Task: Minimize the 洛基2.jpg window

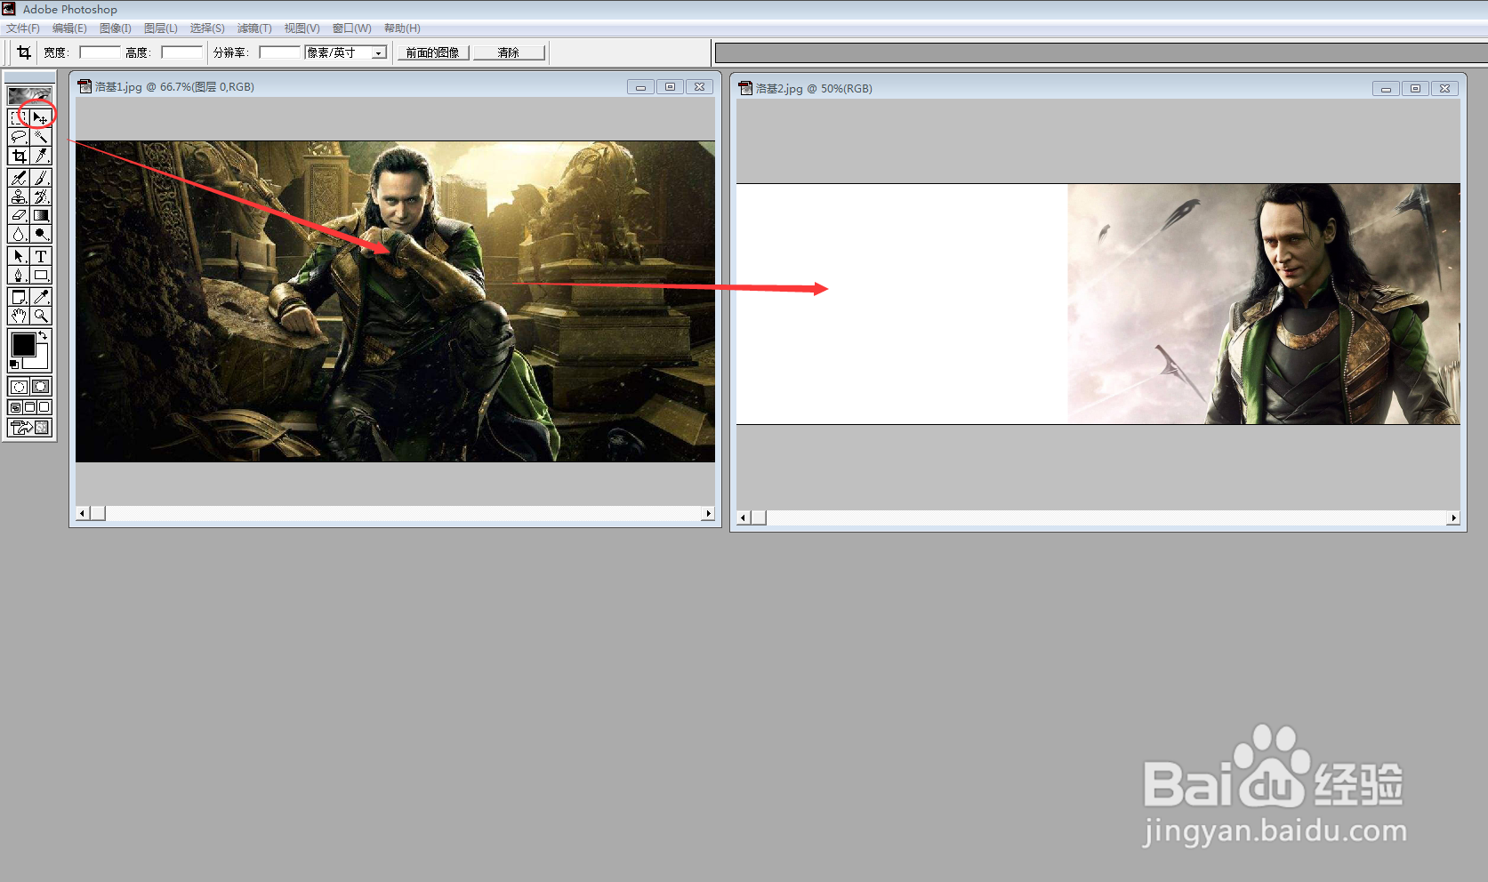Action: click(x=1386, y=88)
